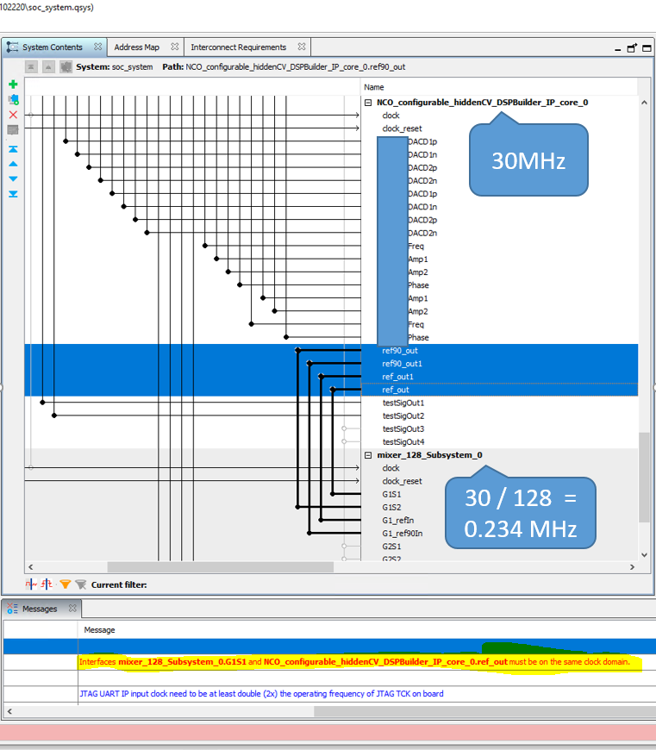Toggle open connection dot on testSigOut3 row

coord(344,428)
